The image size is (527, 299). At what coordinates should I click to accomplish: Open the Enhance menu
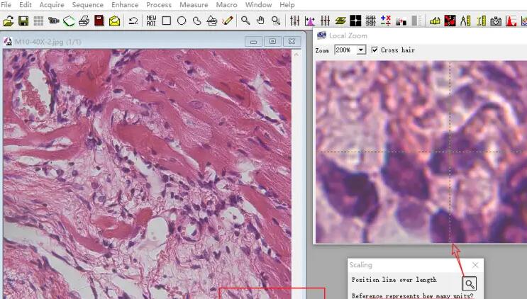[125, 5]
